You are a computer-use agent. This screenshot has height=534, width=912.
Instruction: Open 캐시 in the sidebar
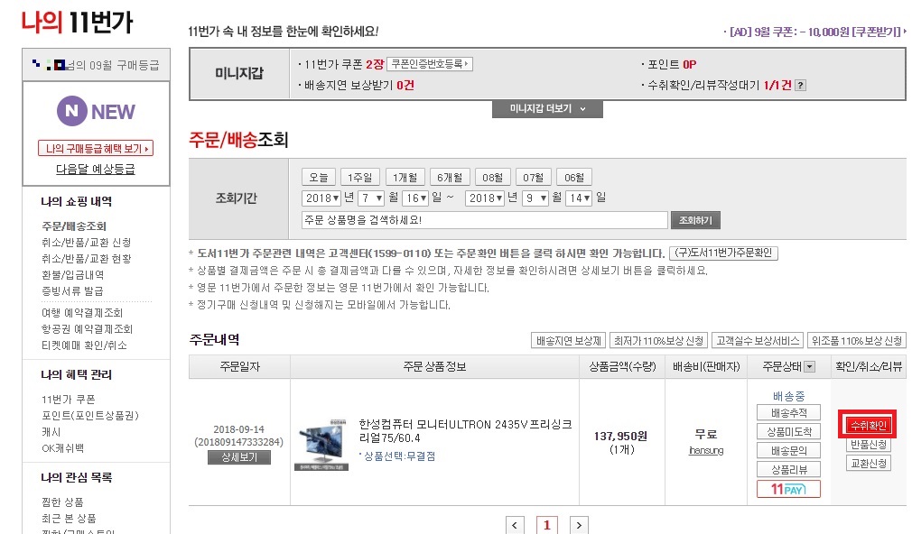tap(51, 432)
